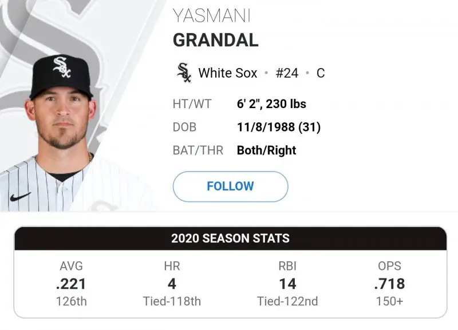Select the .221 batting average value
The image size is (458, 330).
click(x=71, y=283)
